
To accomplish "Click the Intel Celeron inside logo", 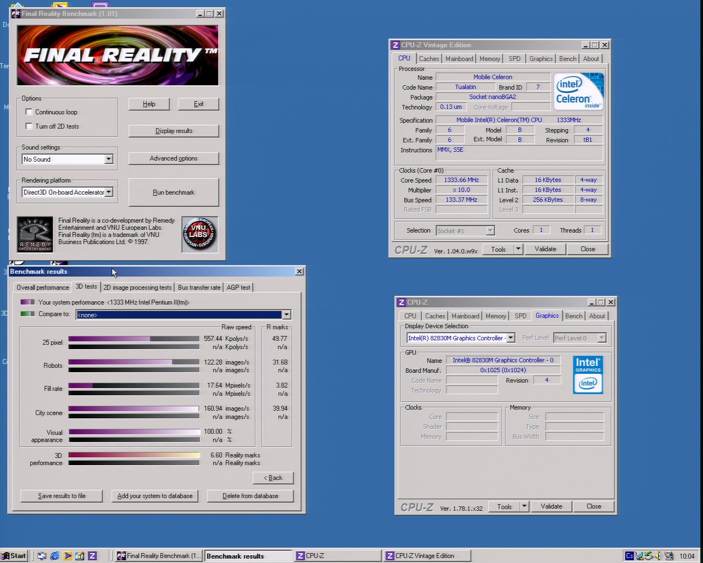I will [578, 92].
